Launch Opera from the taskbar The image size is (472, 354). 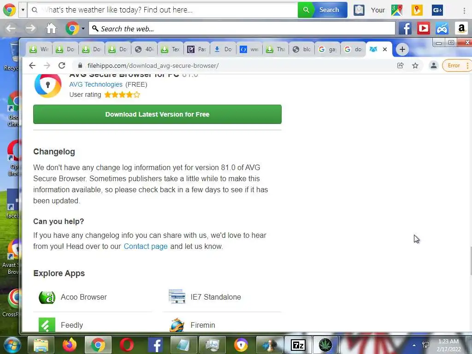pyautogui.click(x=126, y=345)
